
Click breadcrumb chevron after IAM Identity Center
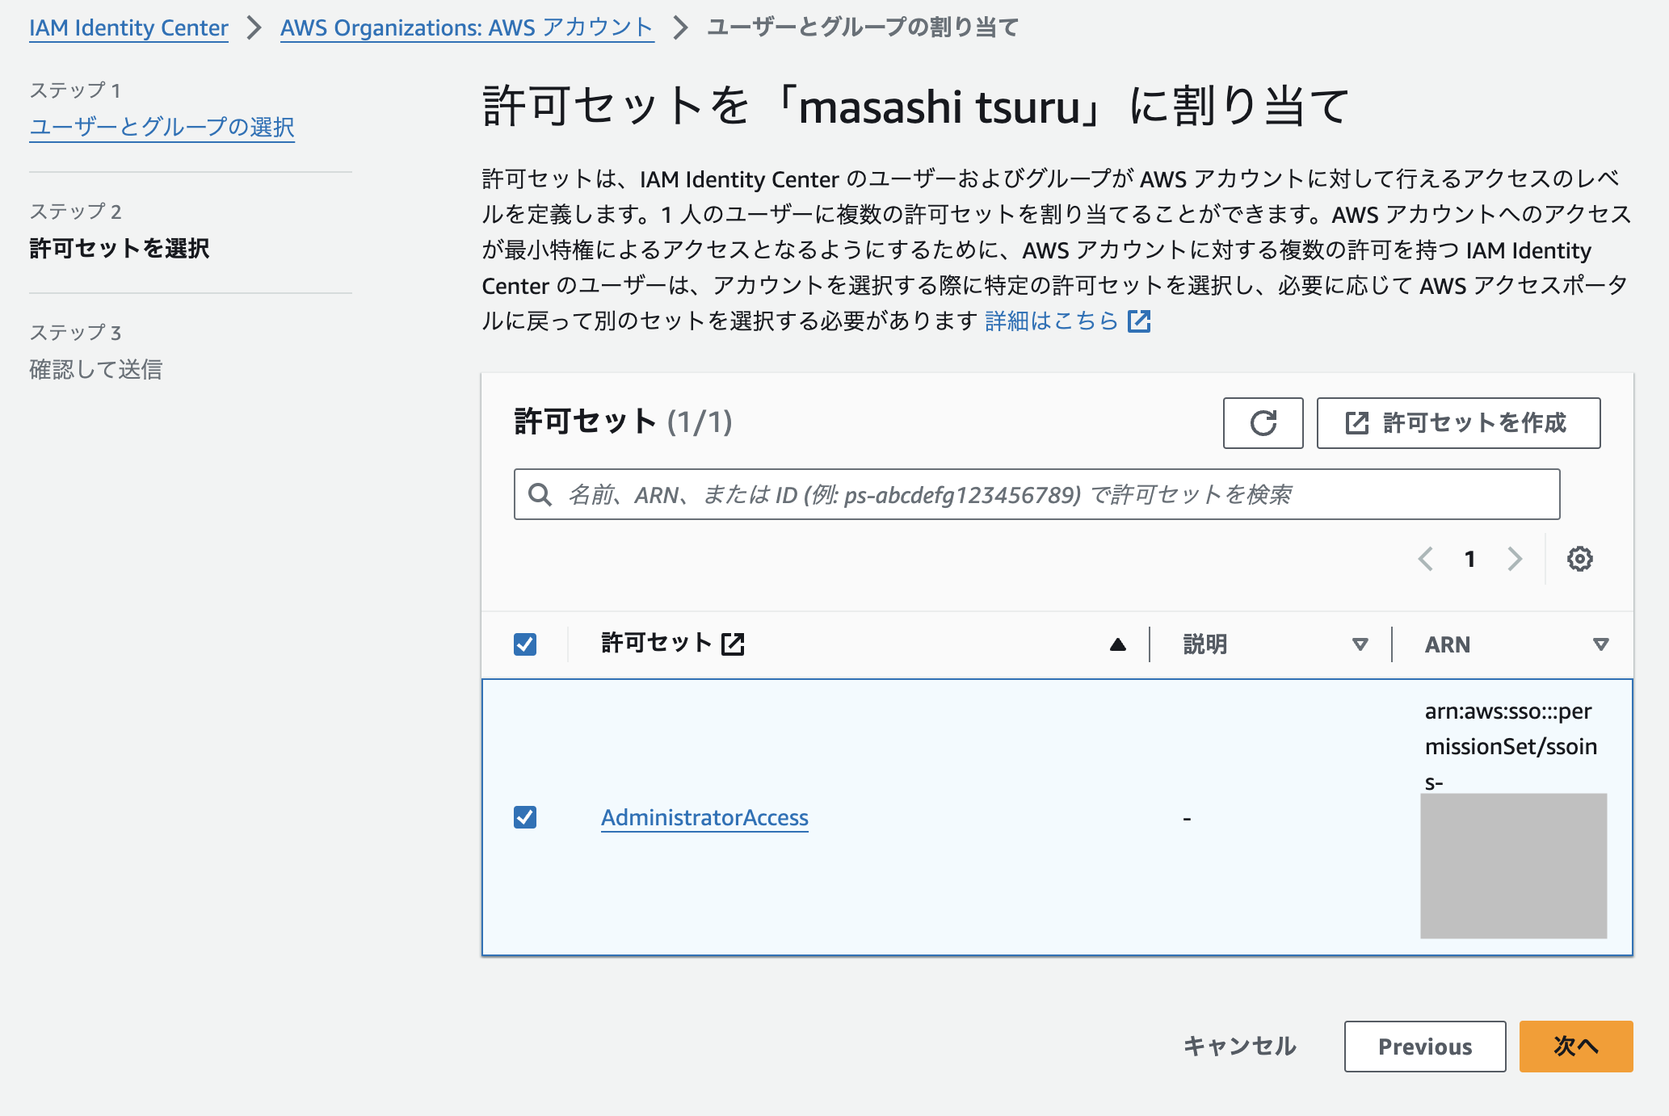pos(254,28)
